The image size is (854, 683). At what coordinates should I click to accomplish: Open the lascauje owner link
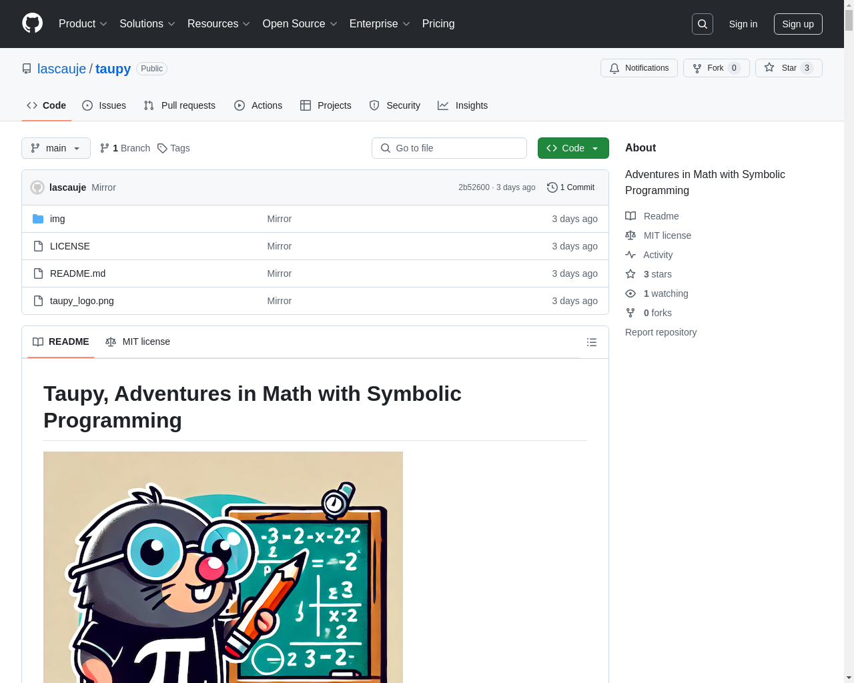pyautogui.click(x=62, y=69)
